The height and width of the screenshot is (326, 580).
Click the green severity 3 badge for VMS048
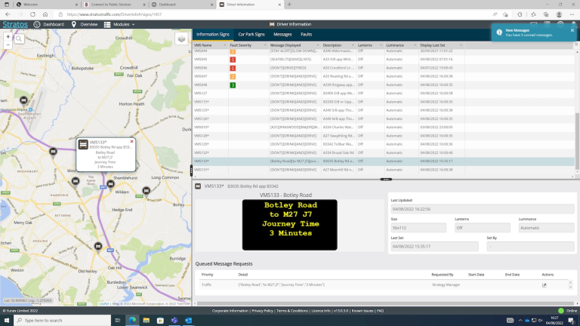(233, 85)
